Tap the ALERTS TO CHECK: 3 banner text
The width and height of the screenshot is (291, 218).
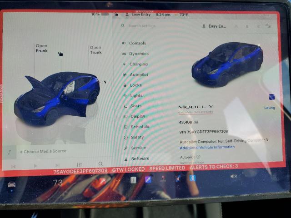(x=214, y=167)
